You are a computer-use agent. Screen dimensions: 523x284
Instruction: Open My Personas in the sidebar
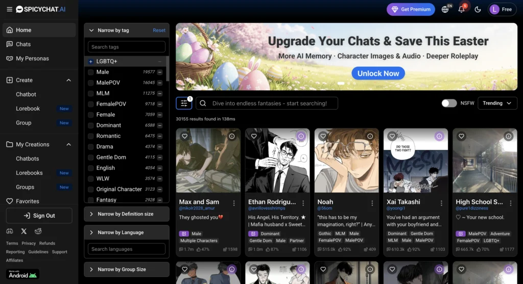(32, 59)
